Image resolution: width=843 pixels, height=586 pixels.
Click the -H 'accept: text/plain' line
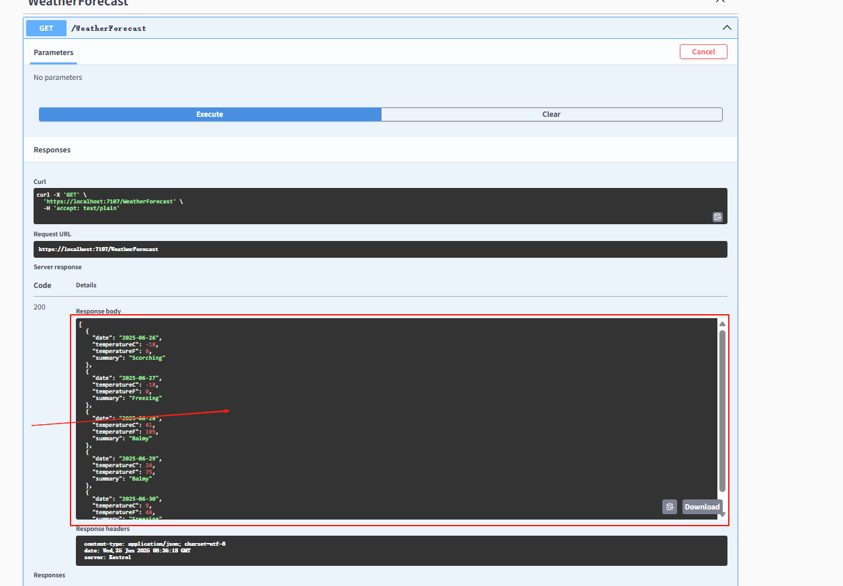coord(81,208)
